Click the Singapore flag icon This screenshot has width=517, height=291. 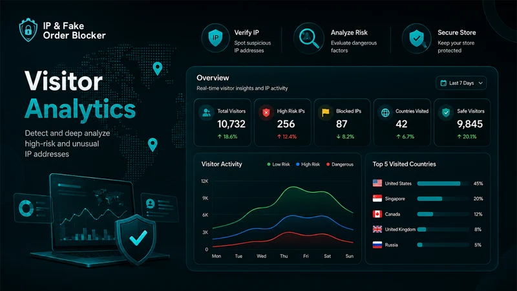tap(377, 199)
